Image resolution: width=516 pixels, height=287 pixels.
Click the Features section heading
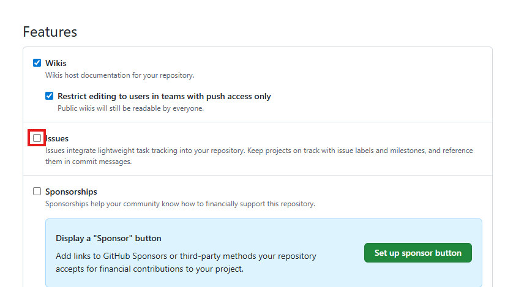pyautogui.click(x=50, y=32)
